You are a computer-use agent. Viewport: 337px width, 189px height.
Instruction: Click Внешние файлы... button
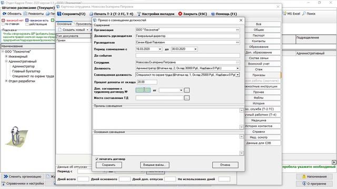tap(155, 165)
